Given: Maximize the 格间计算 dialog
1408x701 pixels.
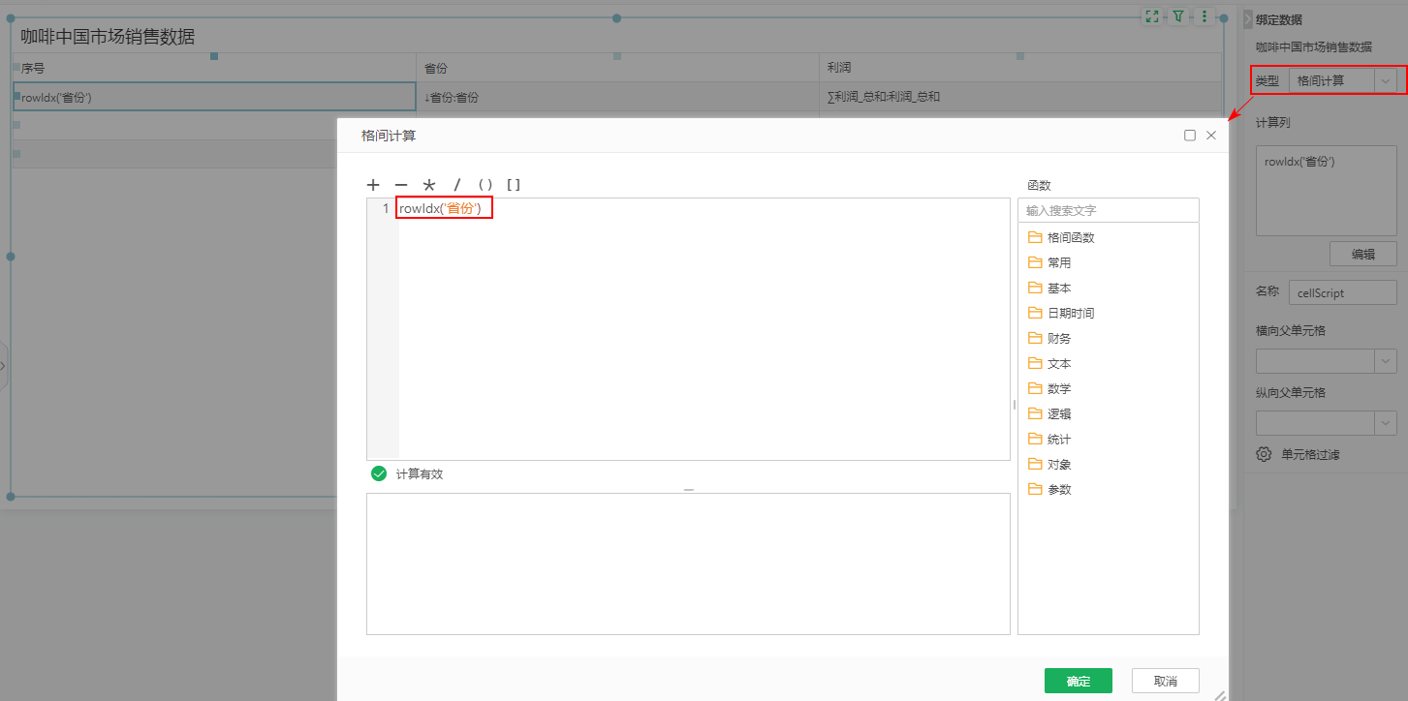Looking at the screenshot, I should coord(1190,136).
